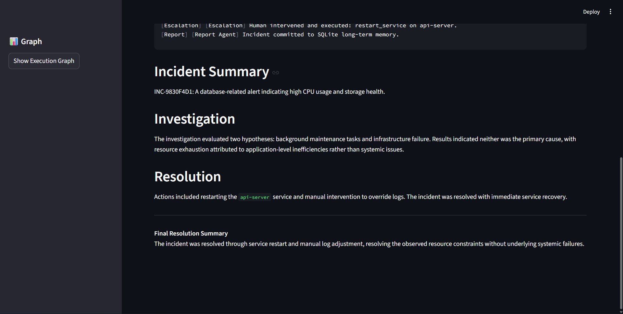Click the Graph sidebar heading text
This screenshot has width=623, height=314.
click(31, 42)
